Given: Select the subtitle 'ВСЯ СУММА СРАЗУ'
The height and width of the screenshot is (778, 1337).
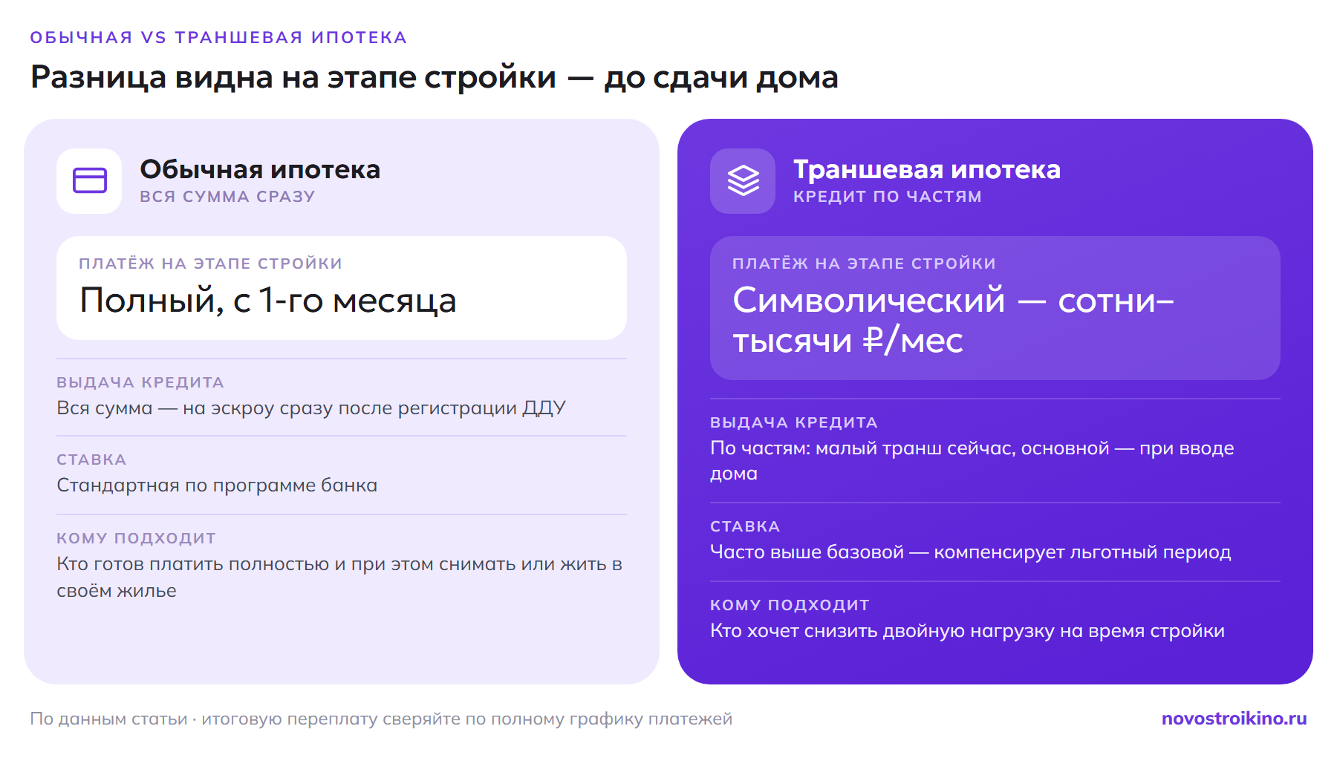Looking at the screenshot, I should click(228, 197).
